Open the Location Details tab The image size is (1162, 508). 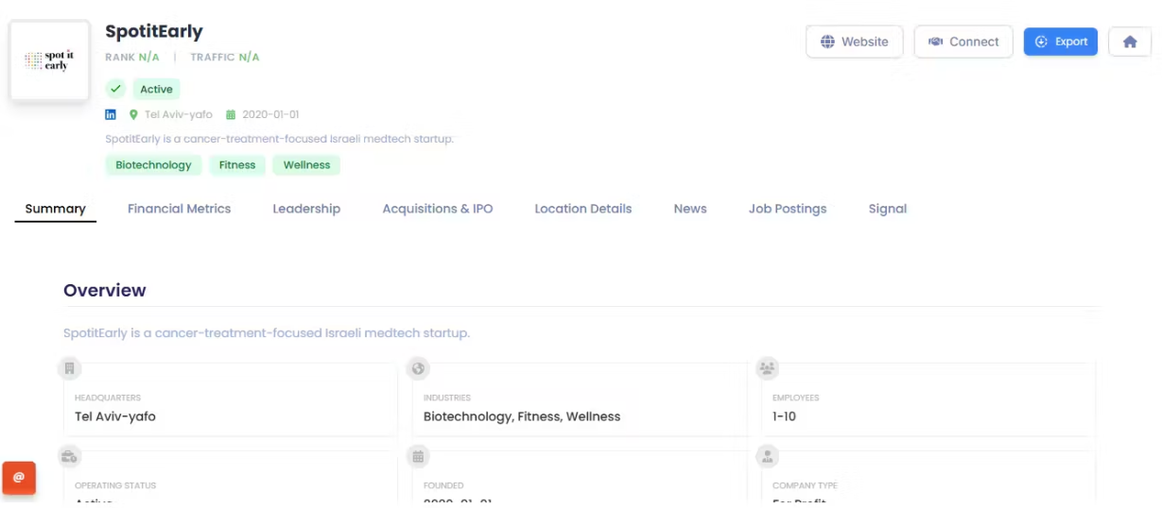(x=583, y=209)
